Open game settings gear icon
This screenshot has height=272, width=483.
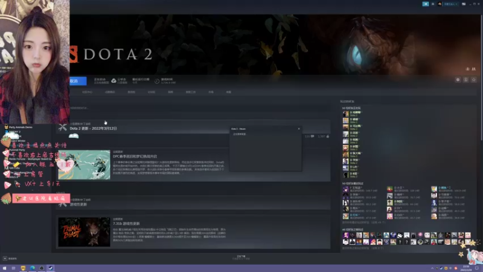458,80
